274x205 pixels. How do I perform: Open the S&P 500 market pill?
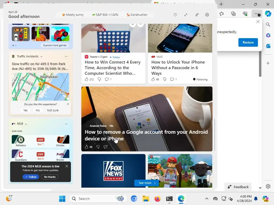tap(105, 15)
